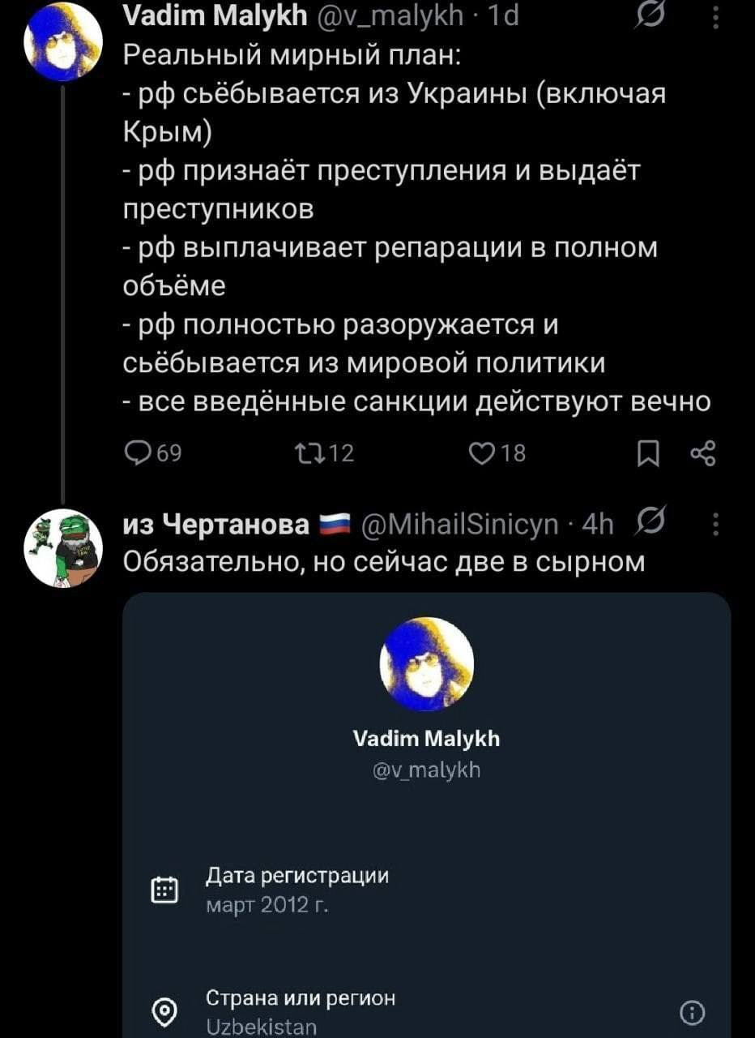Click info icon beside Uzbekistan region
This screenshot has width=755, height=1038.
coord(690,1011)
